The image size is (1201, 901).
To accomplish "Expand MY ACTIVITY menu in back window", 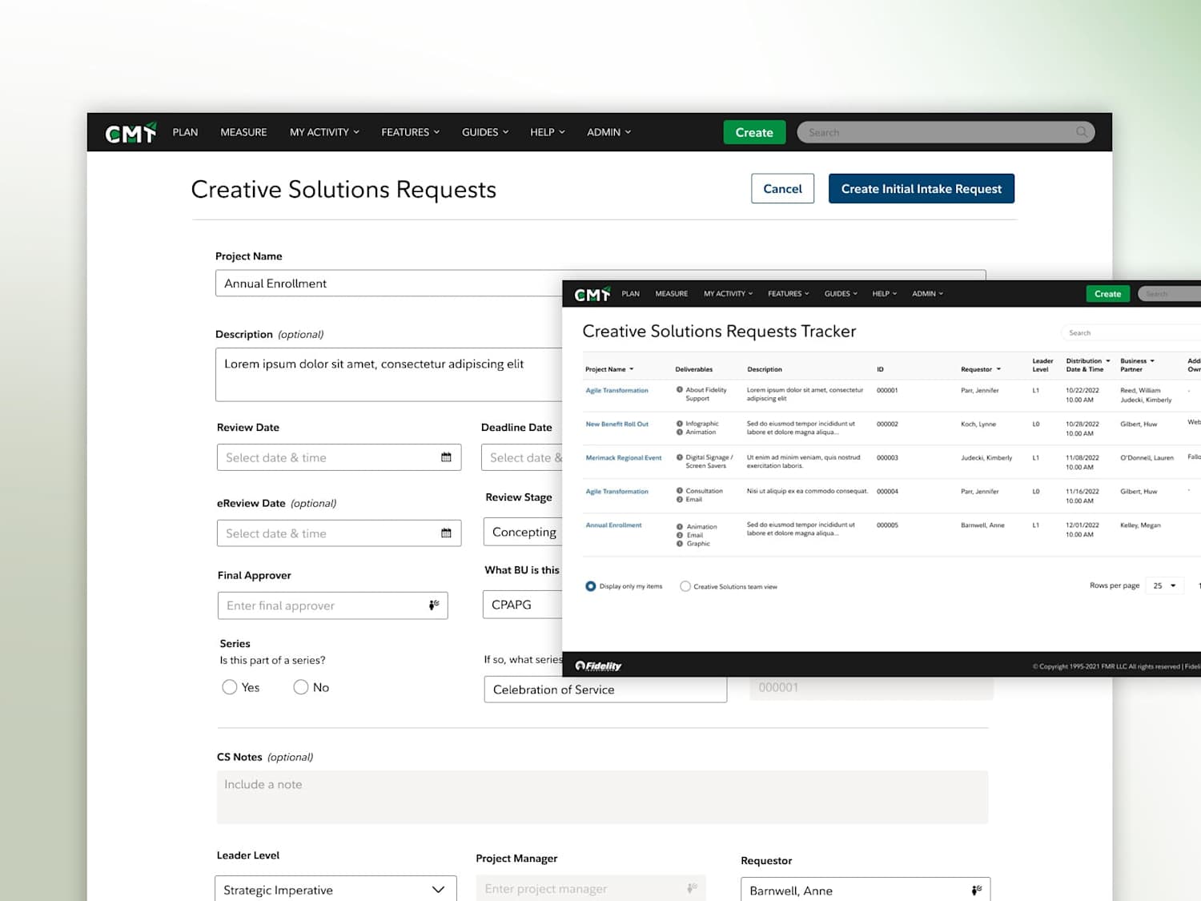I will pos(324,132).
